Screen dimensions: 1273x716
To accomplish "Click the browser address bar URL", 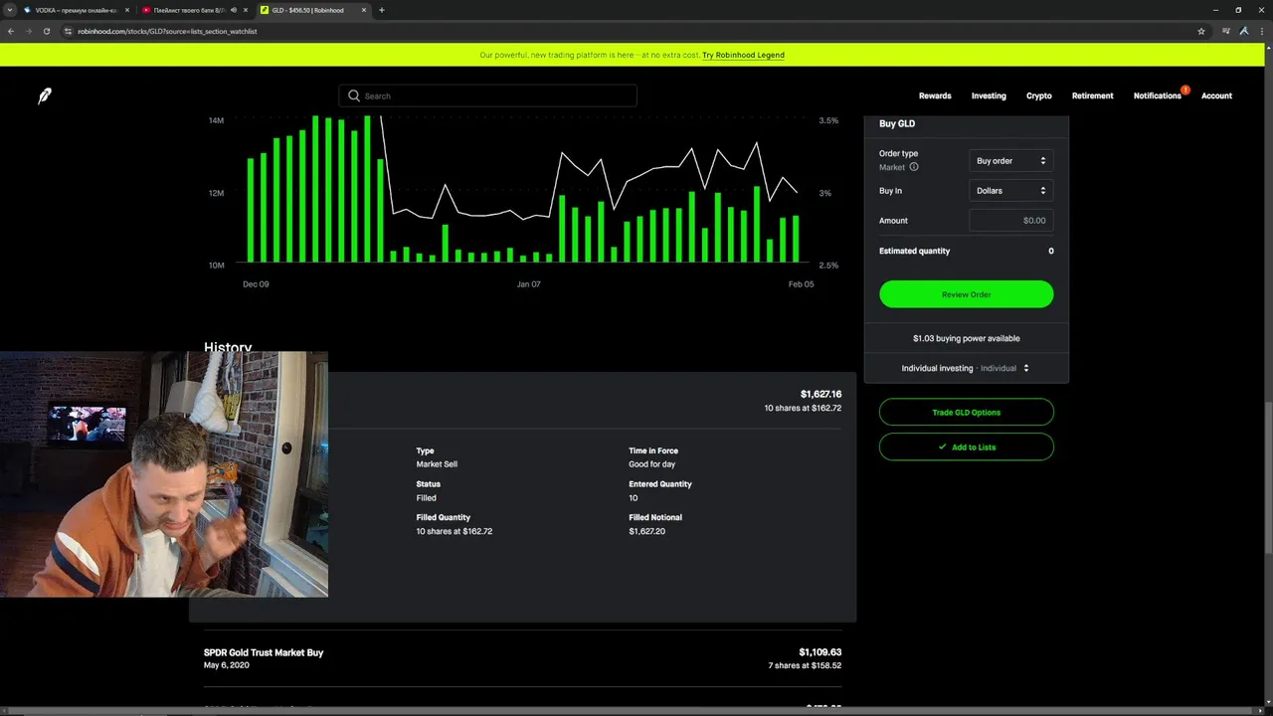I will (167, 31).
